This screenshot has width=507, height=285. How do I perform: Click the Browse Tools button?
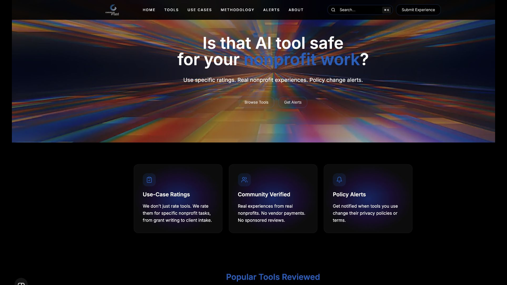tap(256, 102)
